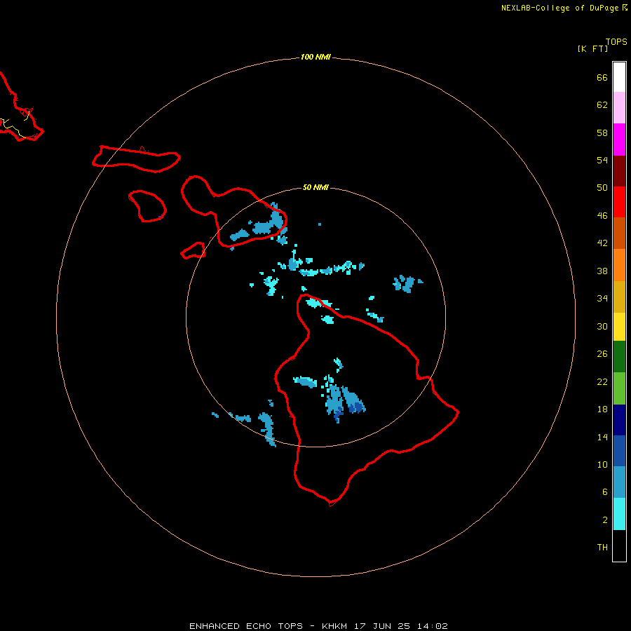631x631 pixels.
Task: Click the black TH threshold swatch
Action: (619, 545)
